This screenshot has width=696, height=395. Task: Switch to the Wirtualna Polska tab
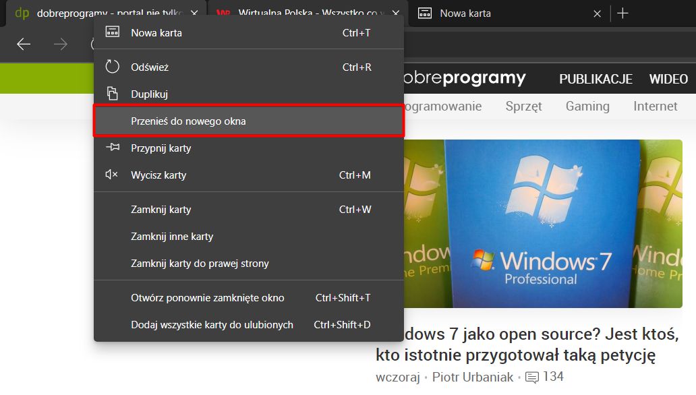click(x=306, y=12)
